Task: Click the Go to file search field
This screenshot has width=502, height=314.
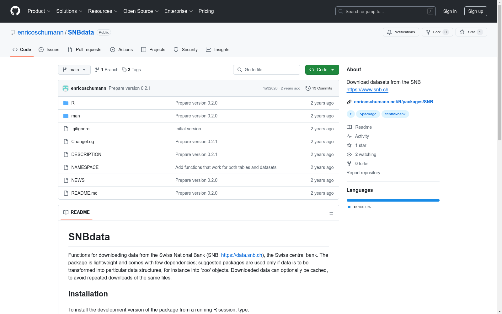Action: click(x=267, y=70)
